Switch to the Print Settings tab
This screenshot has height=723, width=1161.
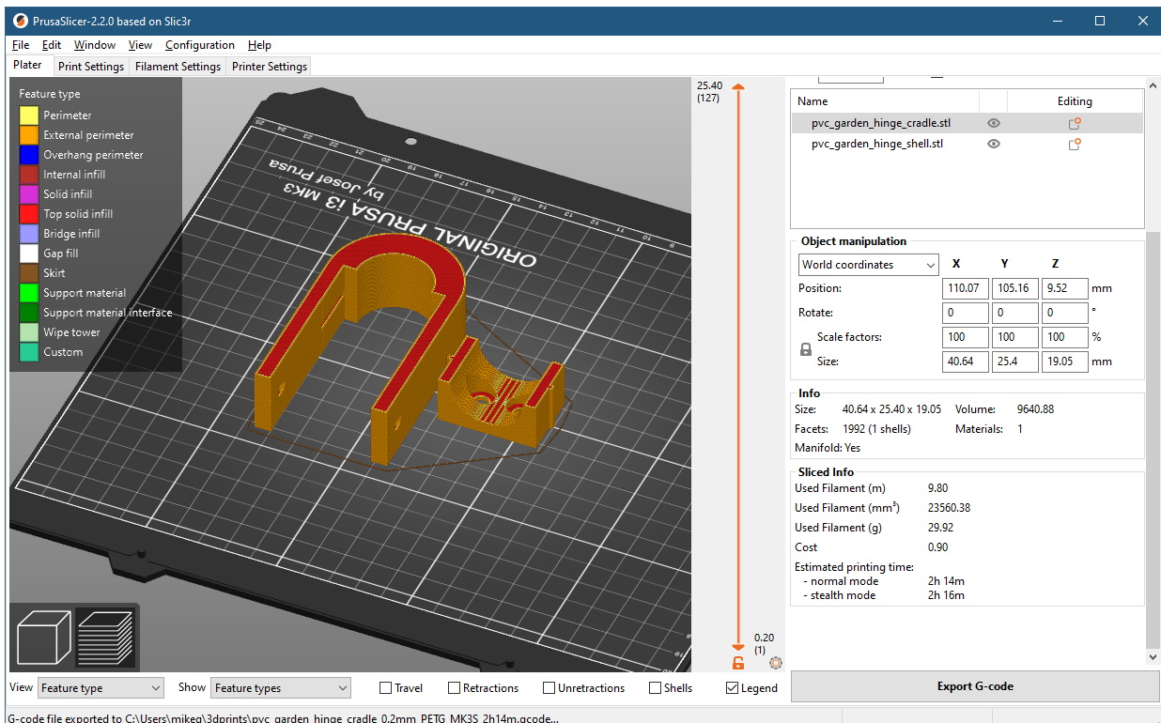91,67
